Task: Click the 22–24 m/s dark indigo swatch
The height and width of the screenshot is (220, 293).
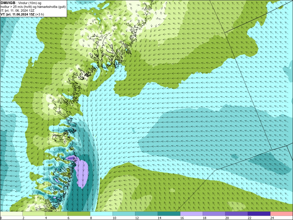Action: (259, 214)
